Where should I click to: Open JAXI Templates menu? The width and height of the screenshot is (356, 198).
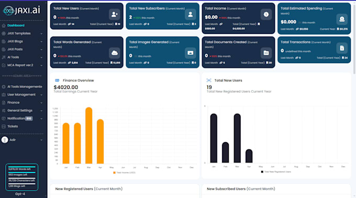coord(19,33)
